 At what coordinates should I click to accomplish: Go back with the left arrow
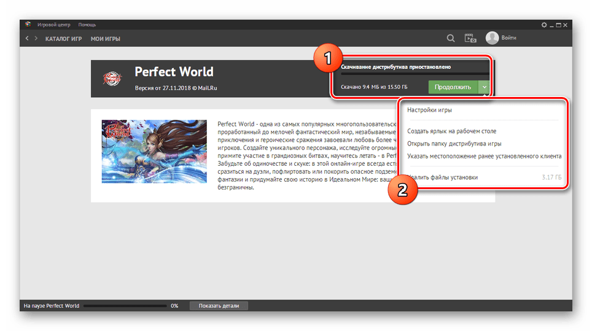pyautogui.click(x=27, y=38)
